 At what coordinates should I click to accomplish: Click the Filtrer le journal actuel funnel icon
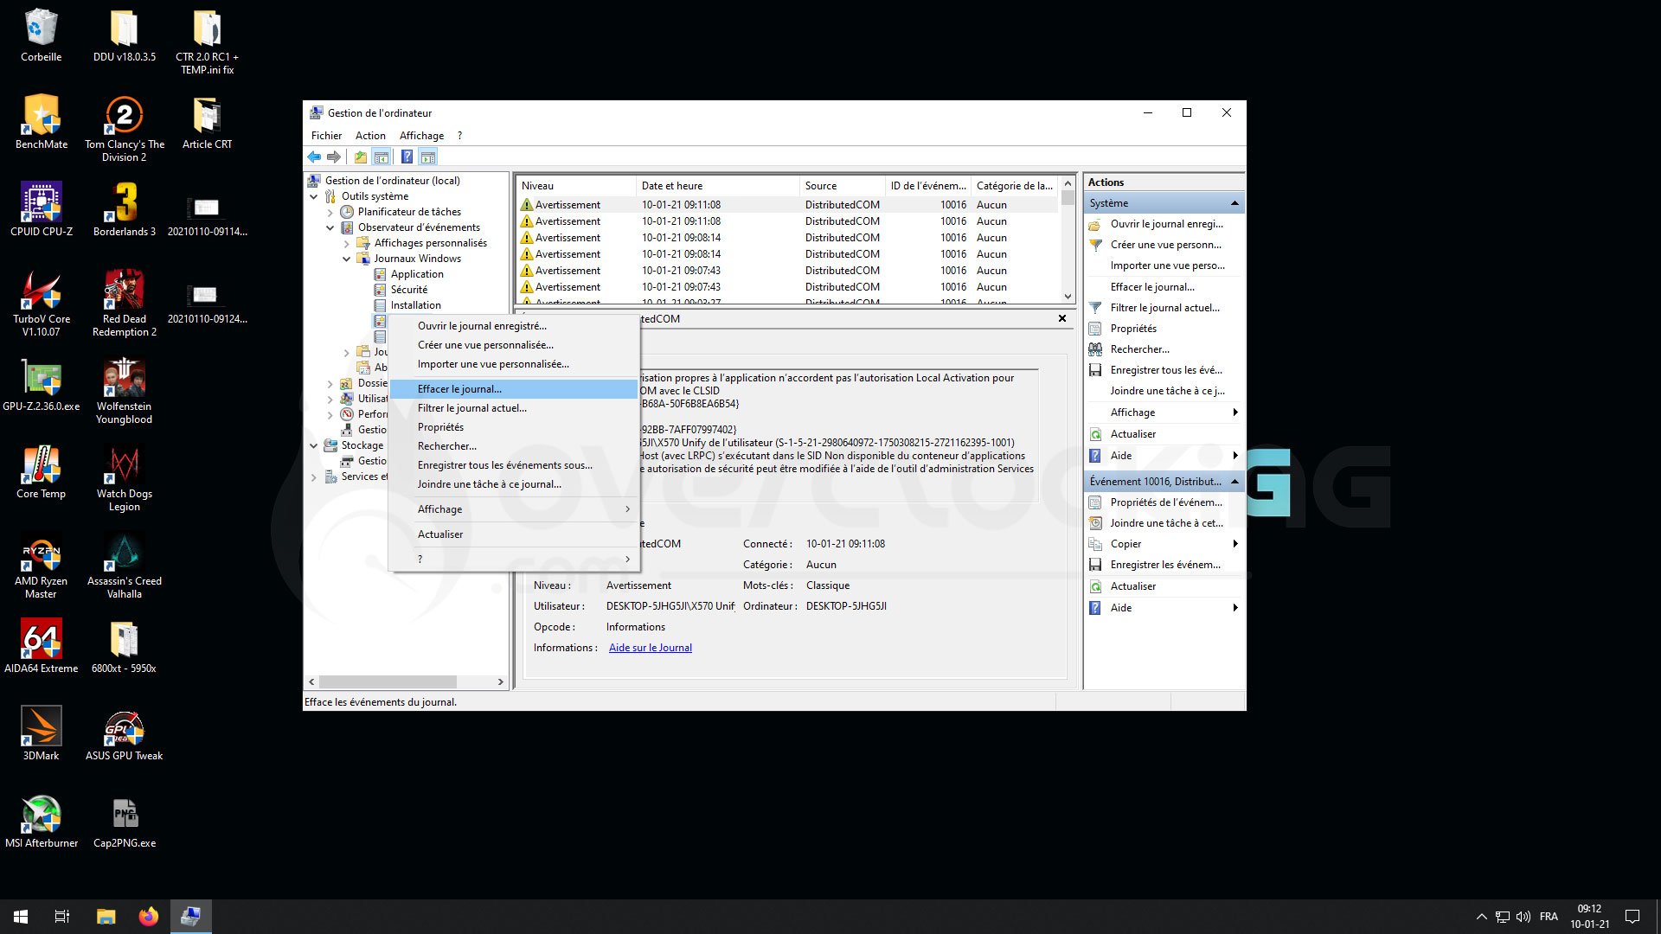coord(1095,308)
